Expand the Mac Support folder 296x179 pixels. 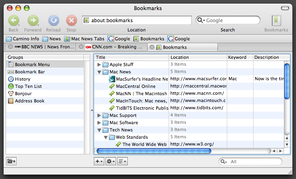99,115
